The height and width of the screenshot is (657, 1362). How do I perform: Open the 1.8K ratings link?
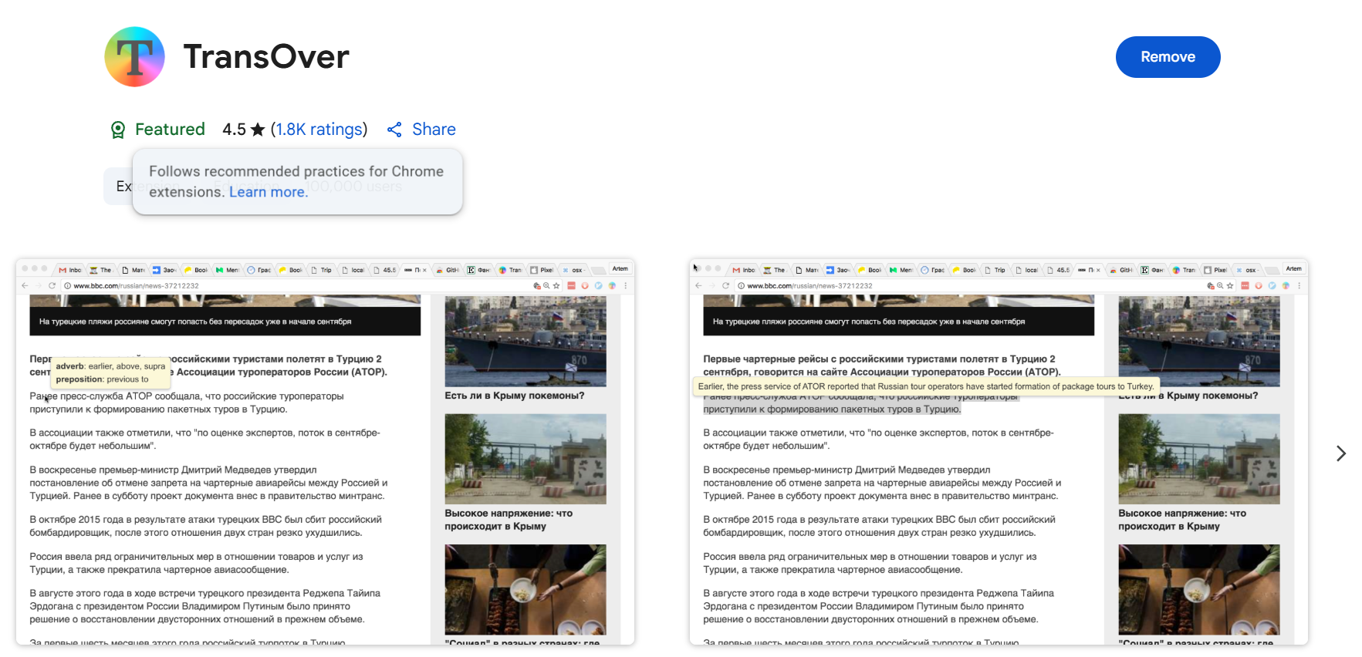click(319, 130)
